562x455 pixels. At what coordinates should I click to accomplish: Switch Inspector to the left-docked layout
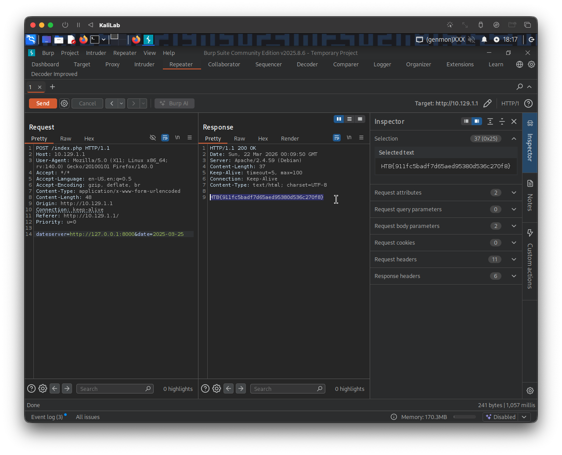click(466, 121)
